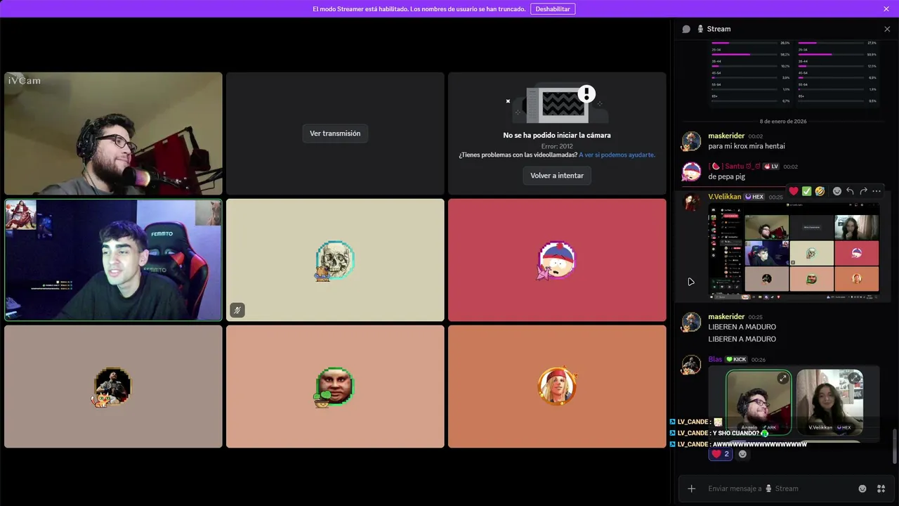Click V.Velikkan's username in chat
899x506 pixels.
click(x=724, y=197)
